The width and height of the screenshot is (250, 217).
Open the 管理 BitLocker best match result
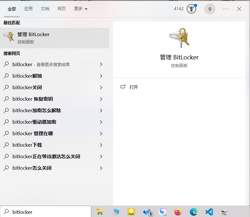tap(54, 38)
